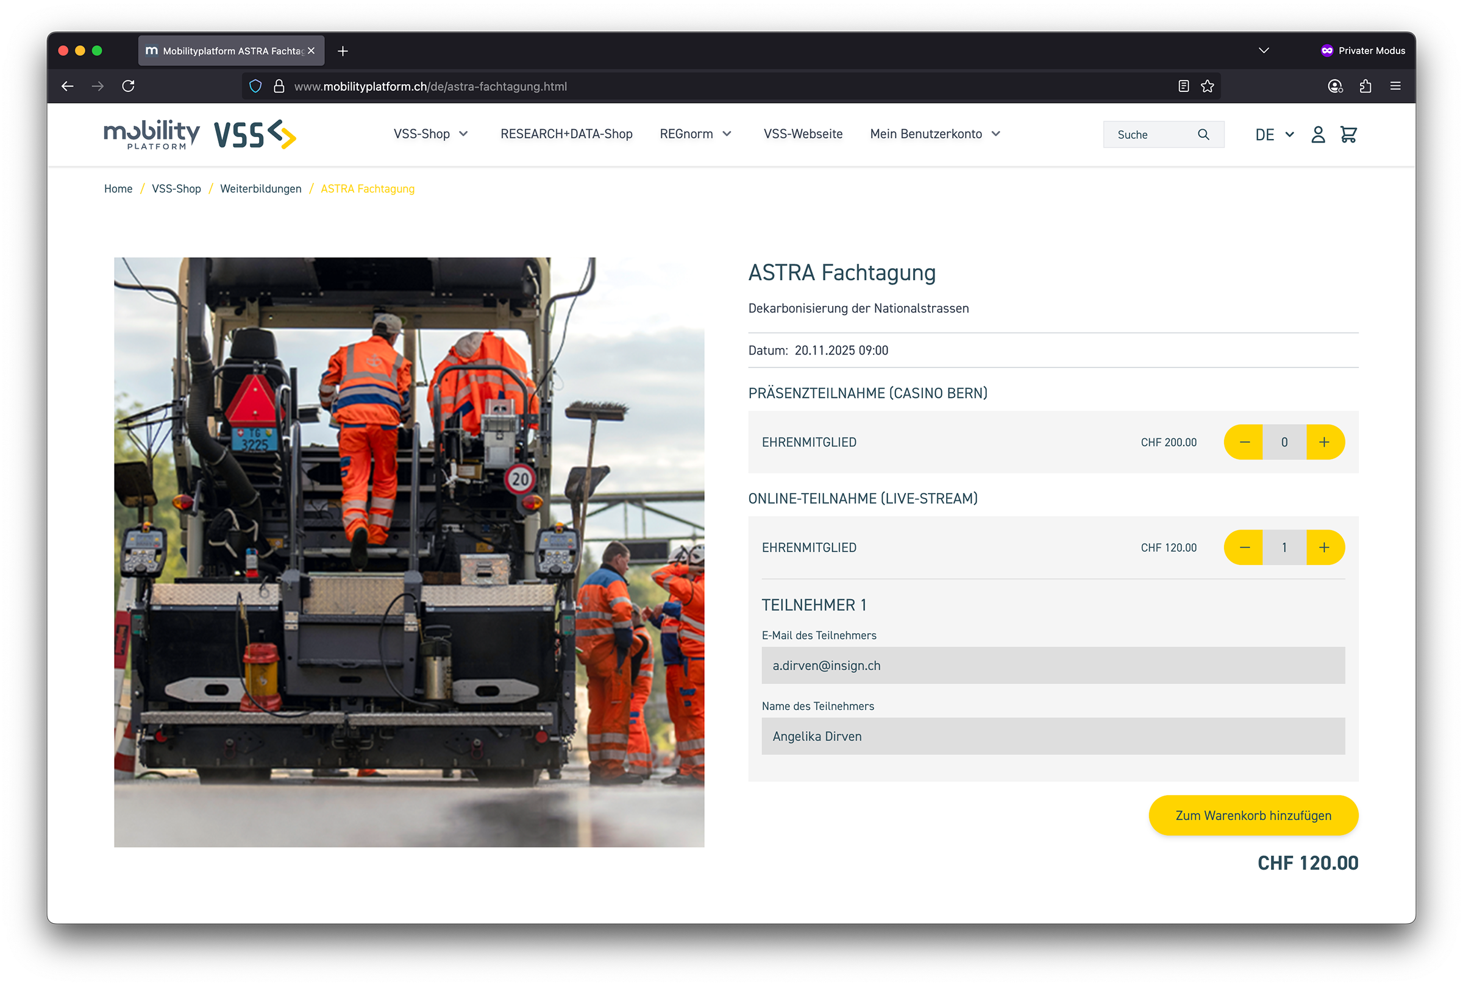
Task: Go to VSS-Shop breadcrumb
Action: [x=176, y=189]
